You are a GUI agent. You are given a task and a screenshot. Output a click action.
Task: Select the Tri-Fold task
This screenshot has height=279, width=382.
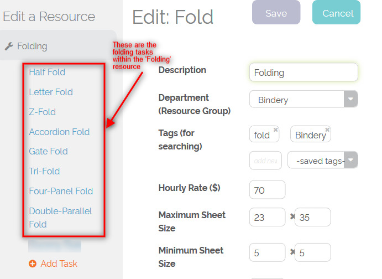[x=44, y=171]
